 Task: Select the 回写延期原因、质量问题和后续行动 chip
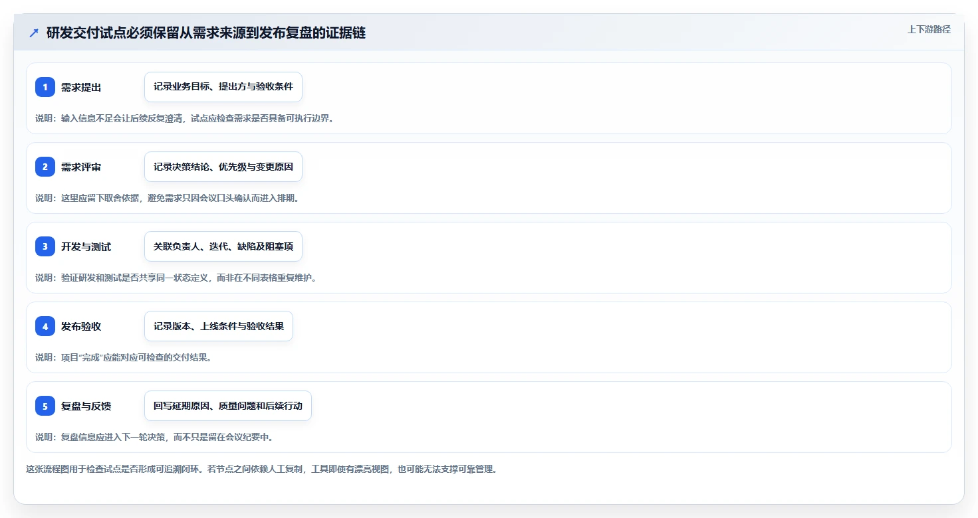tap(228, 406)
